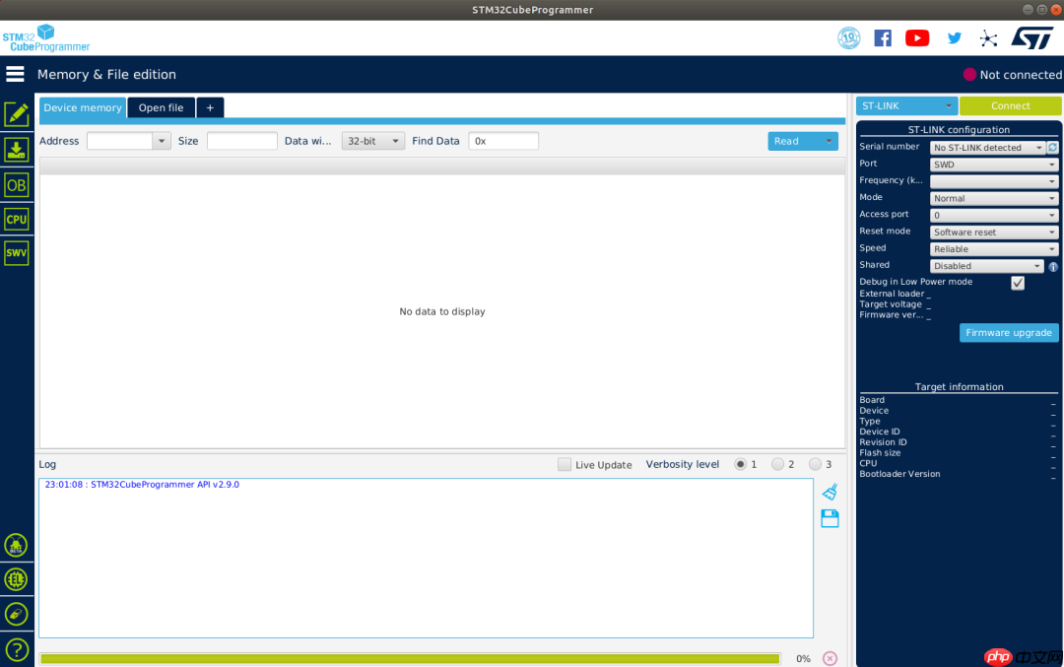
Task: Select verbosity level 1
Action: (740, 464)
